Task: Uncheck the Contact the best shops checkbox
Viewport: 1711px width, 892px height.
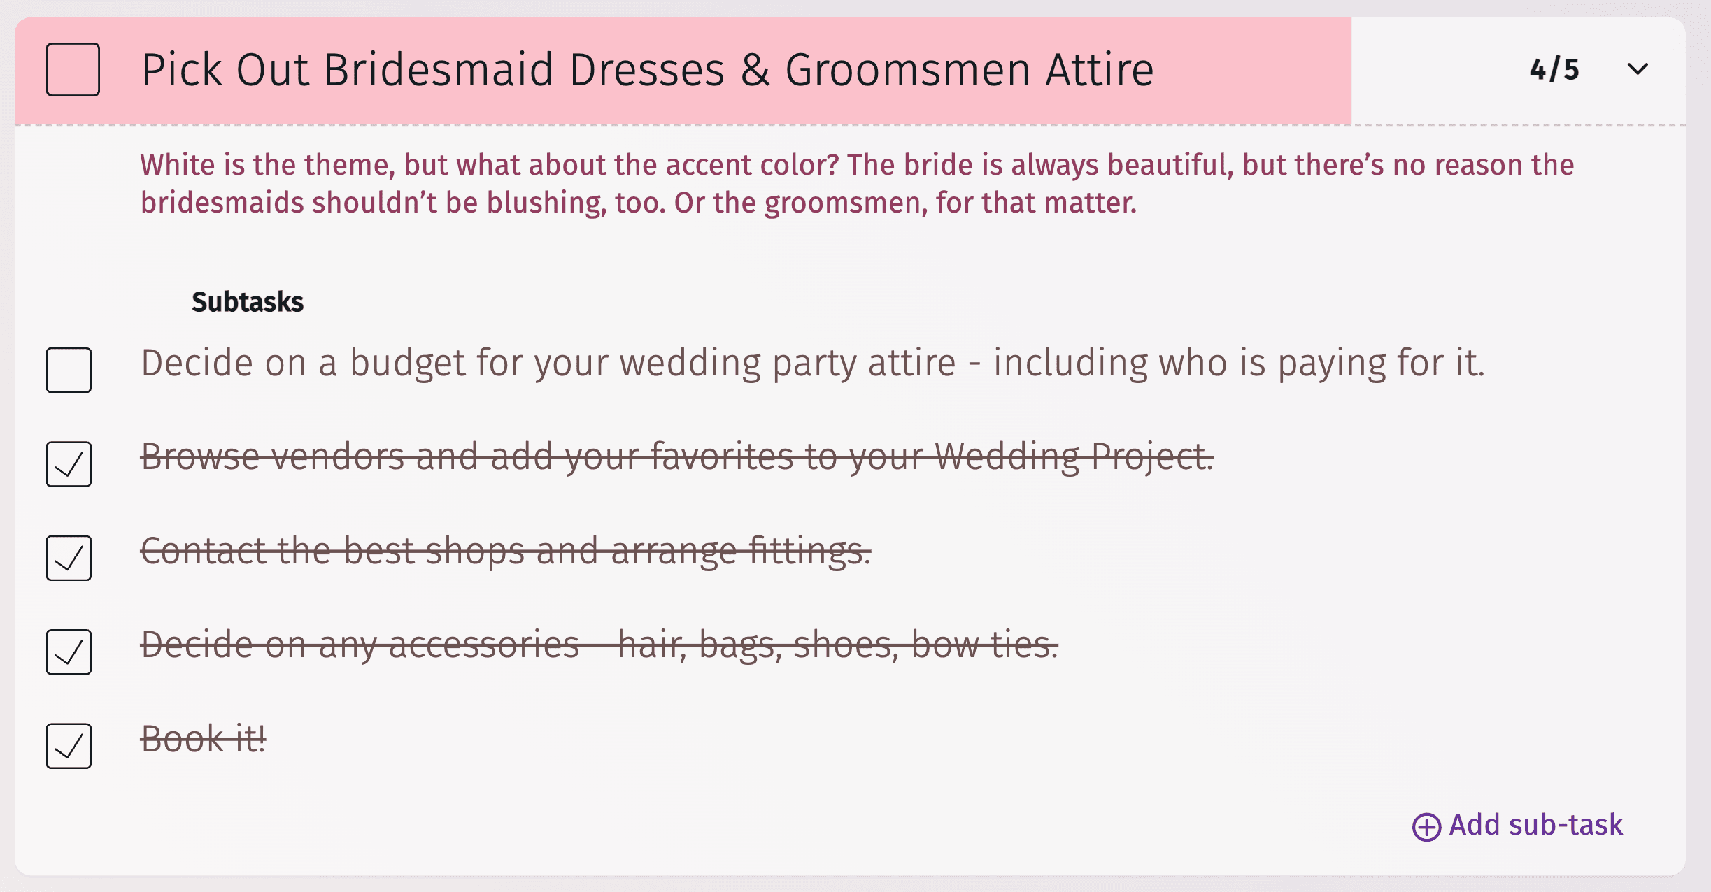Action: [69, 558]
